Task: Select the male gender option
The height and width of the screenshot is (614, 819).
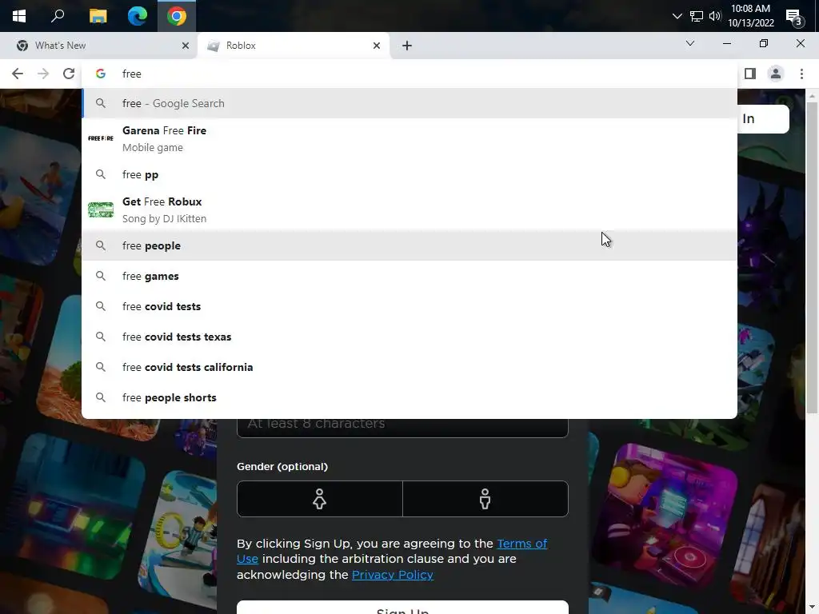Action: [485, 499]
